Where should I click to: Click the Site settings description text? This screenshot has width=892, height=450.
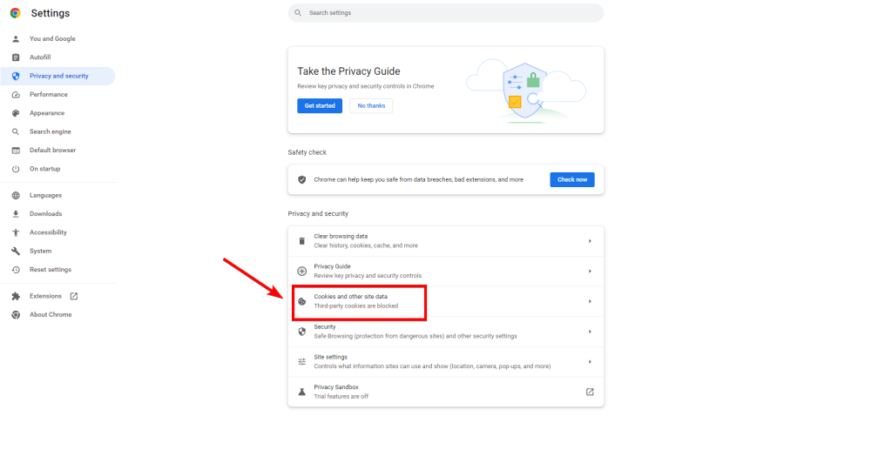432,366
